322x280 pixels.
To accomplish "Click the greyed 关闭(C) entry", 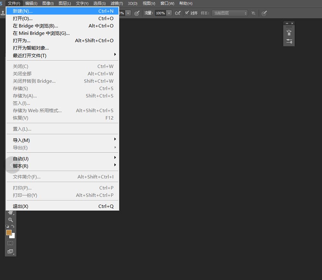I will coord(63,66).
